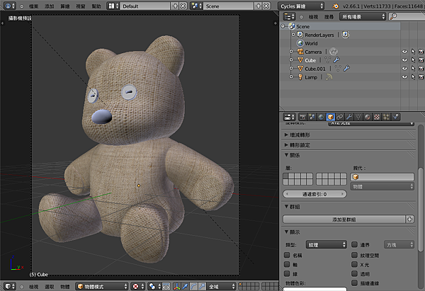Enable the 名稱 checkbox in display panel
425x291 pixels.
[x=286, y=254]
